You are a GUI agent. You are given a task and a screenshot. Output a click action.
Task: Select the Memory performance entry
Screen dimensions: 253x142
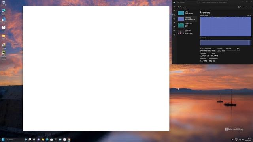coord(187,19)
